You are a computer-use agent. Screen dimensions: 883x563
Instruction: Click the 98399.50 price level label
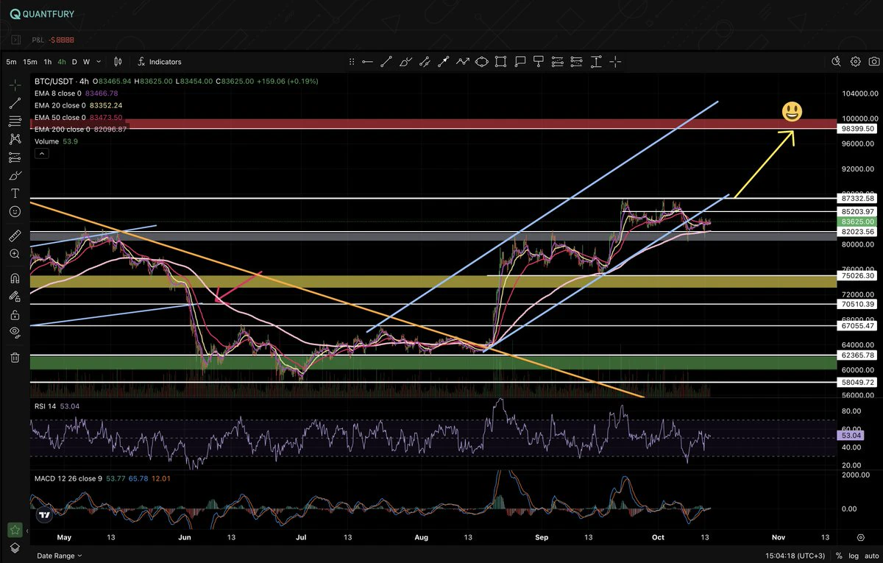click(x=858, y=128)
